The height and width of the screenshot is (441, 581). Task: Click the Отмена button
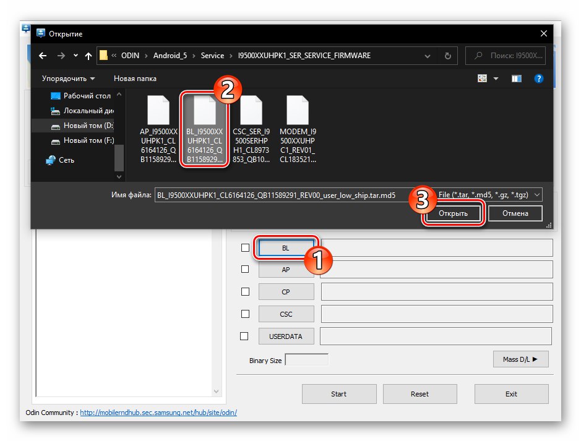coord(515,213)
